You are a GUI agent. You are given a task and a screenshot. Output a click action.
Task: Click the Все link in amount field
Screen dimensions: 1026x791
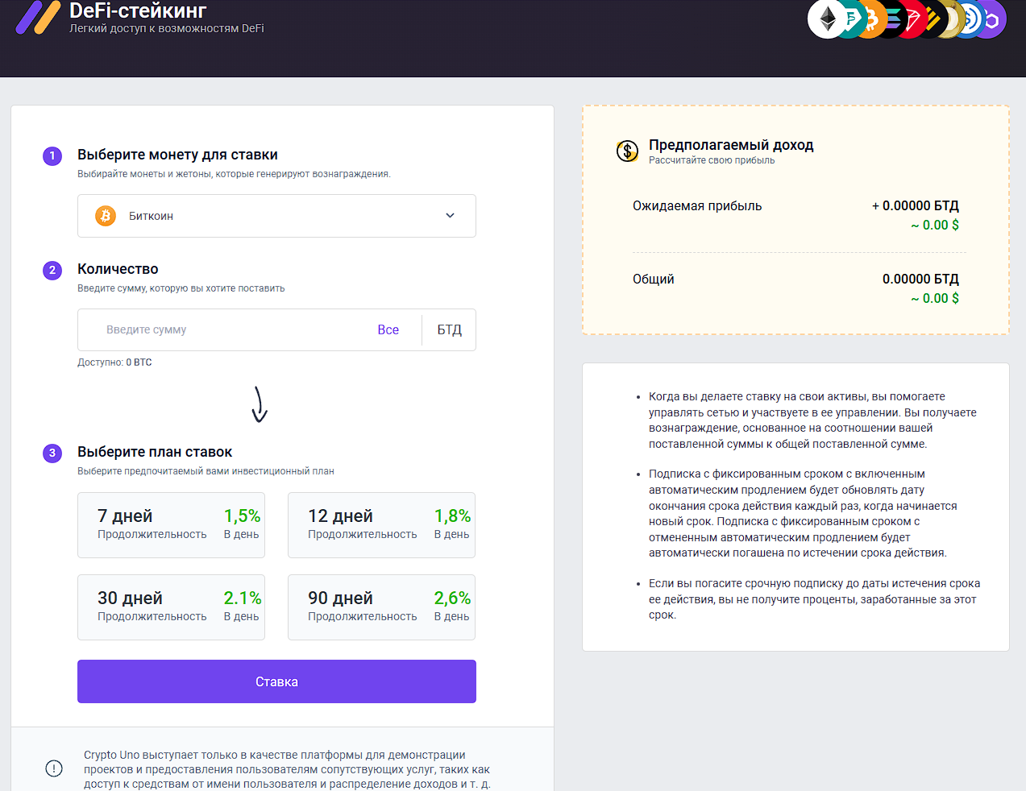388,329
